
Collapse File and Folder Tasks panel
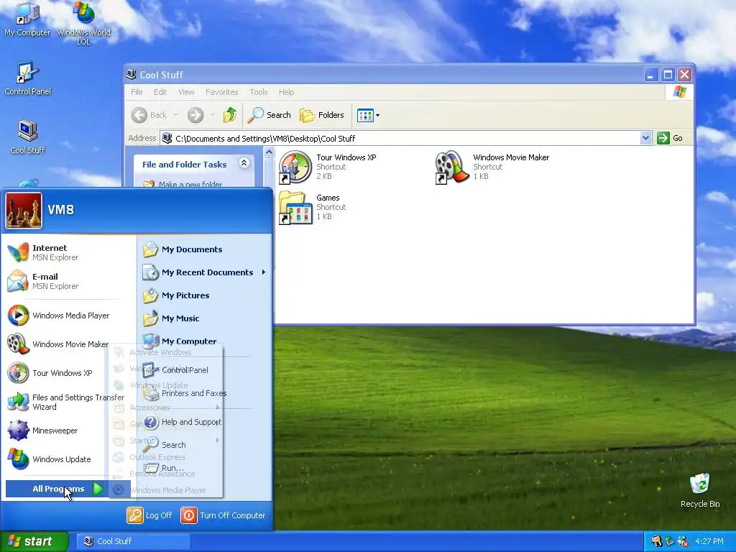(244, 163)
